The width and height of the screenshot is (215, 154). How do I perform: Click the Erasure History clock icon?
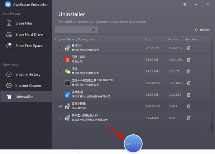[9, 74]
